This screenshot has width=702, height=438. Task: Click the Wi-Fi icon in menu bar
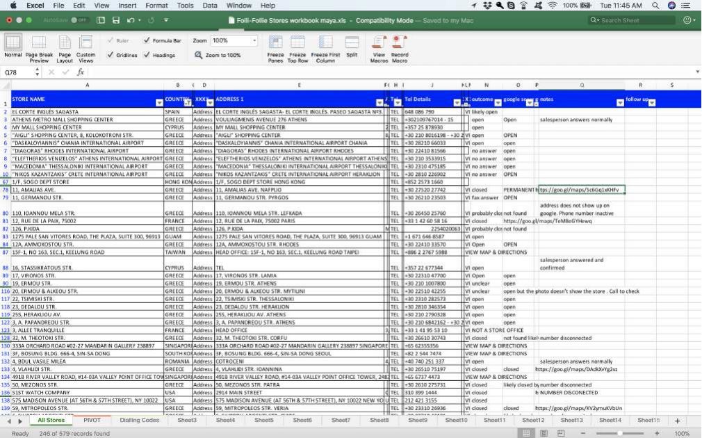553,6
